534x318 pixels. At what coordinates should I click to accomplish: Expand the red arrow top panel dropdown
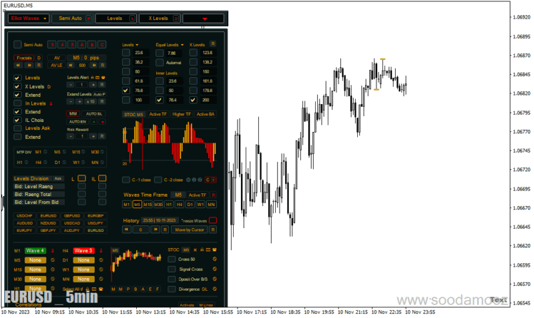pos(204,19)
